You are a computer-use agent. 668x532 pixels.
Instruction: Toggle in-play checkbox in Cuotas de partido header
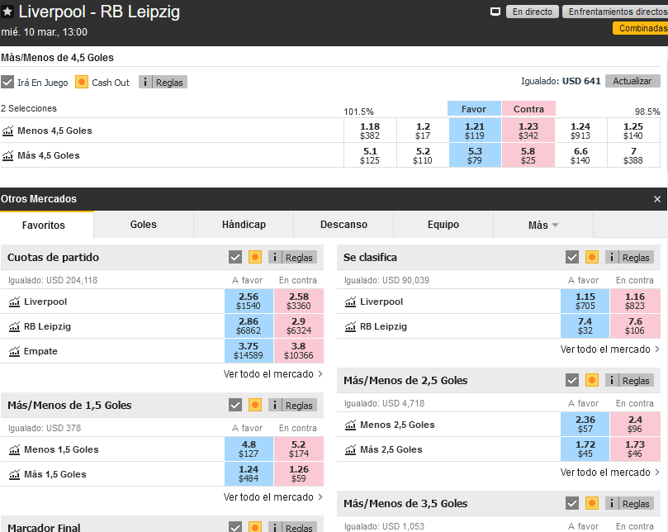coord(235,257)
